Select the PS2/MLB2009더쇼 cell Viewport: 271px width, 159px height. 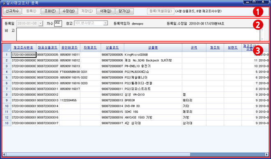click(x=153, y=72)
